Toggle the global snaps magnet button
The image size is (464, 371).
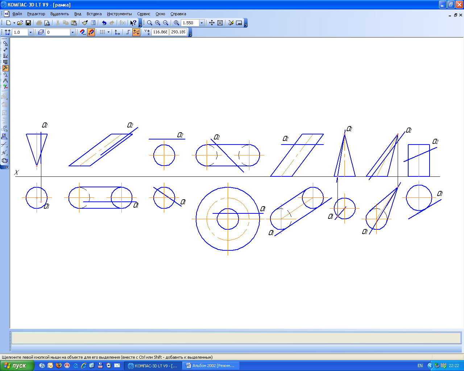pyautogui.click(x=83, y=32)
